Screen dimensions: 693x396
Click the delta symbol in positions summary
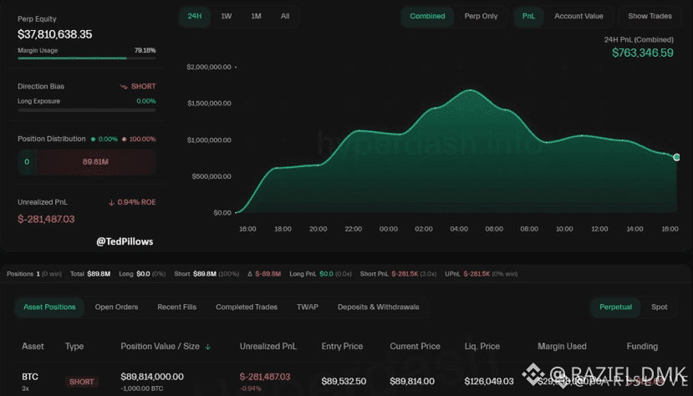[250, 274]
